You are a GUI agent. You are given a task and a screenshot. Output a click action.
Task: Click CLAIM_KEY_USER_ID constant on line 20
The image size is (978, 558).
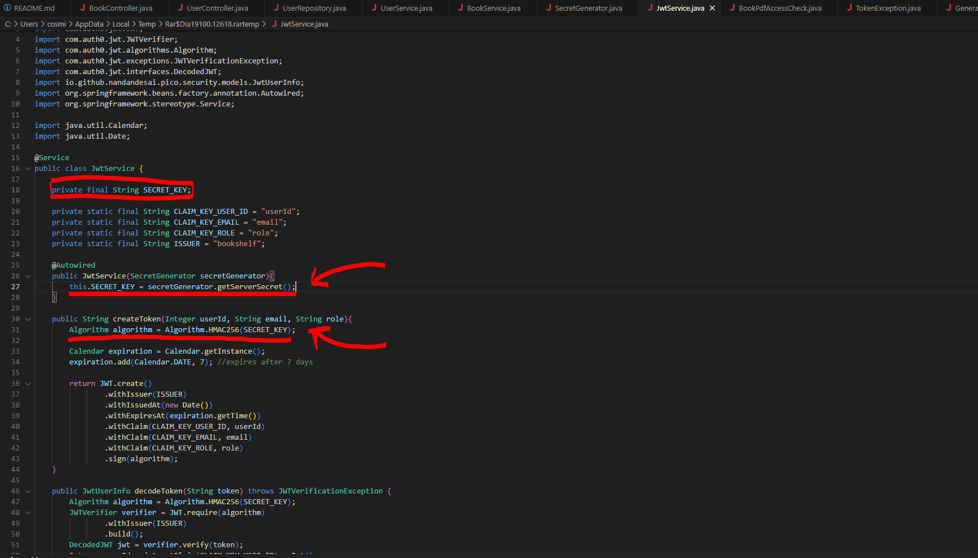[x=211, y=212]
